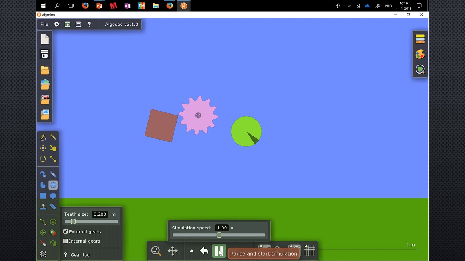The width and height of the screenshot is (465, 261).
Task: Open File Explorer from the taskbar
Action: [x=155, y=5]
